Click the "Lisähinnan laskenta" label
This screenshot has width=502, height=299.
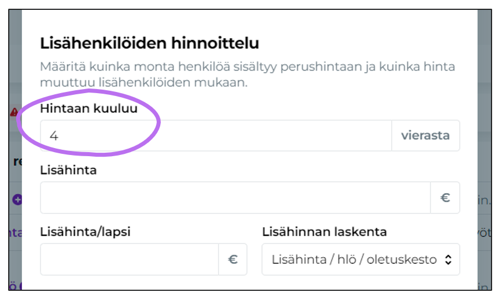point(324,232)
